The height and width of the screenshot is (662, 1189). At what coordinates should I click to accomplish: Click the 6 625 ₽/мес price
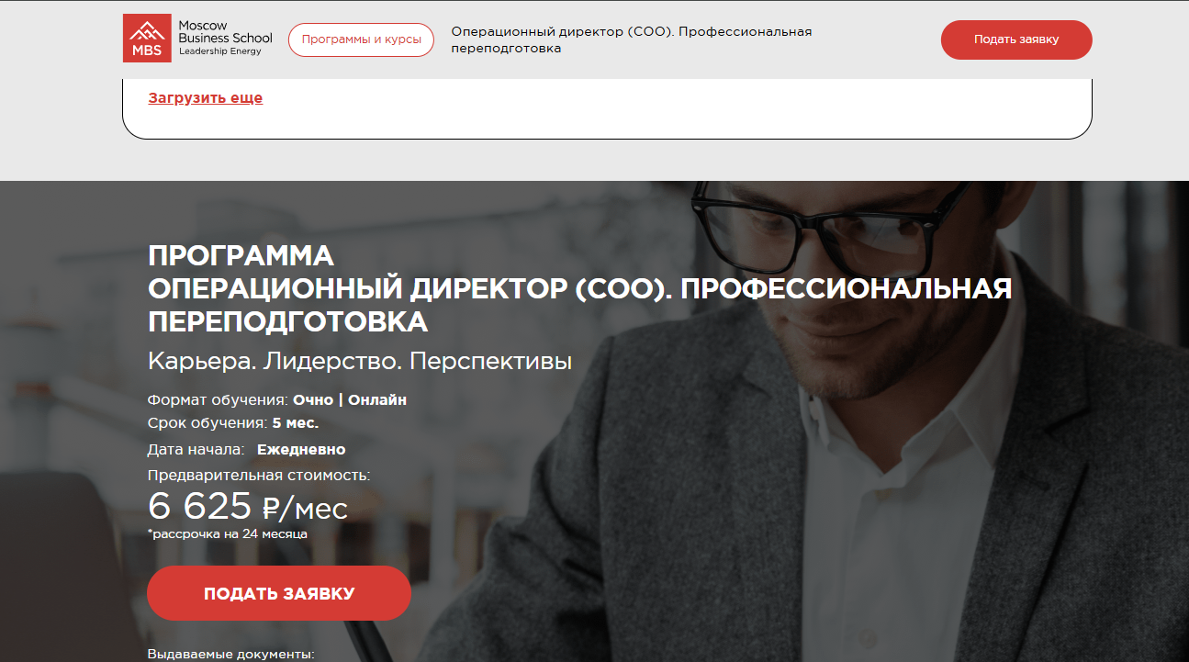pyautogui.click(x=248, y=506)
